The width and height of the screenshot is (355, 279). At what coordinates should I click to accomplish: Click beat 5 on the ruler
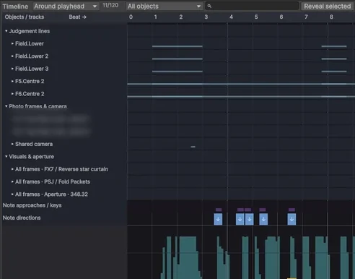click(x=256, y=17)
